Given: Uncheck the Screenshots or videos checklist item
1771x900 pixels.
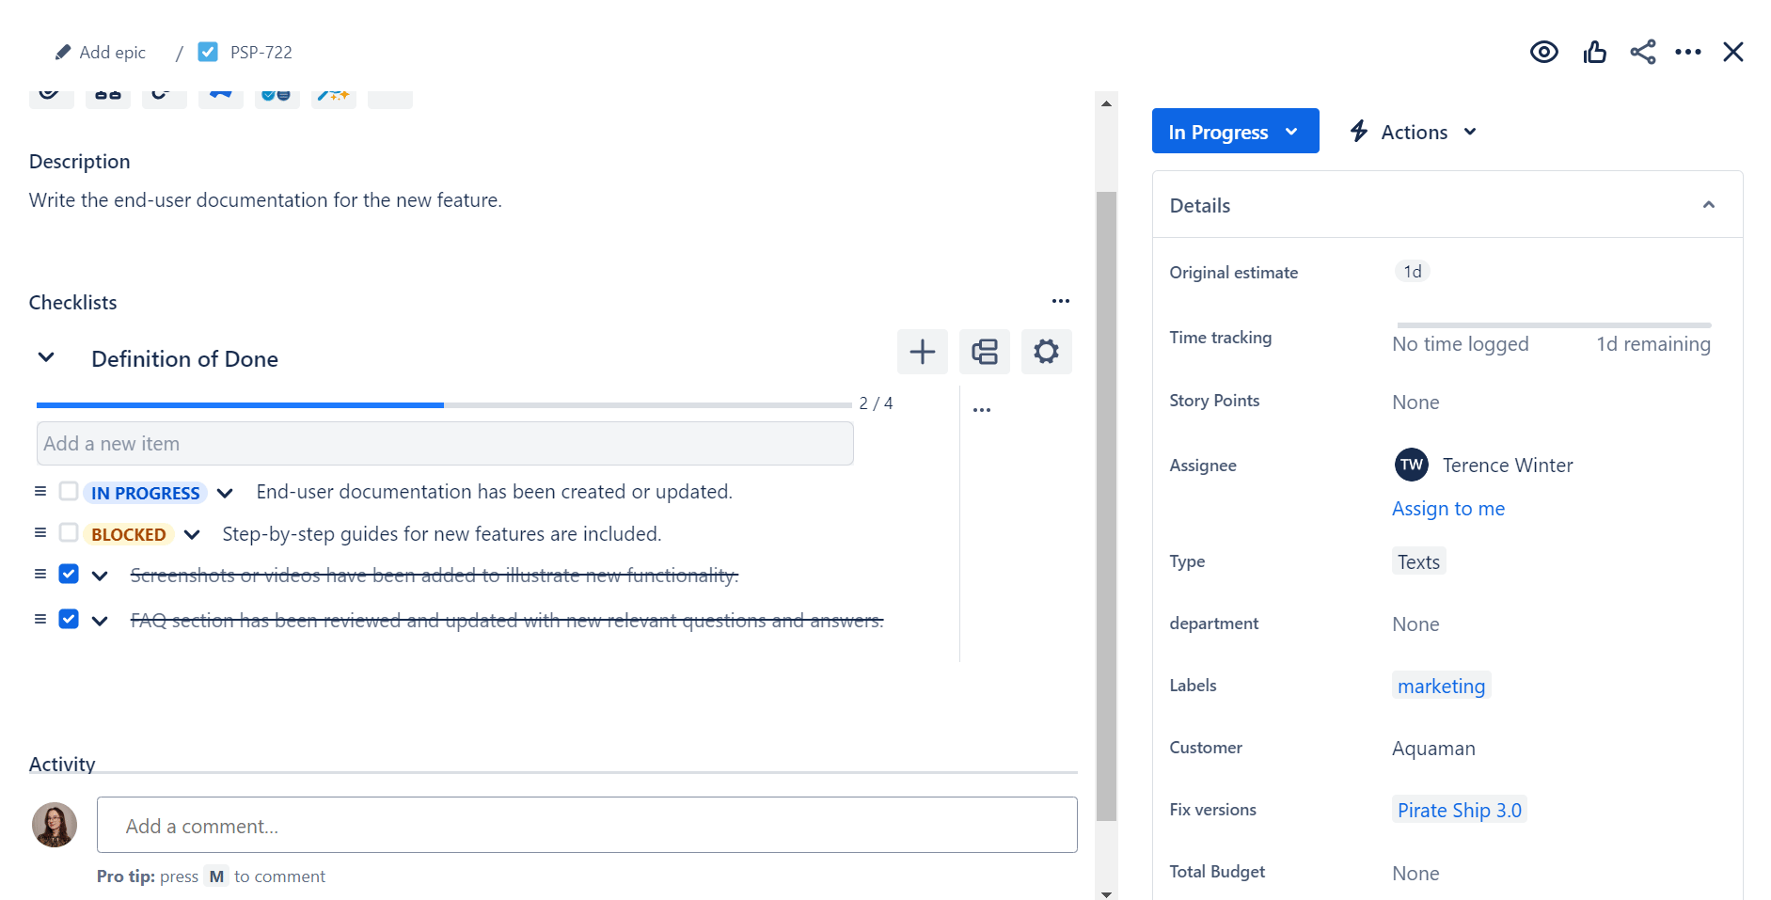Looking at the screenshot, I should pos(68,574).
